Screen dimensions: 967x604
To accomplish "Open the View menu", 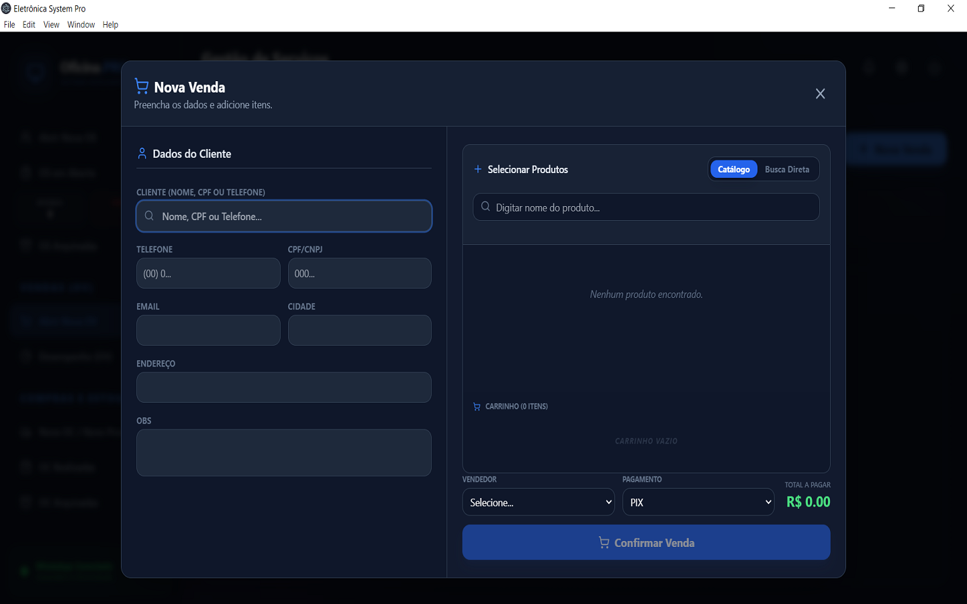I will tap(52, 25).
